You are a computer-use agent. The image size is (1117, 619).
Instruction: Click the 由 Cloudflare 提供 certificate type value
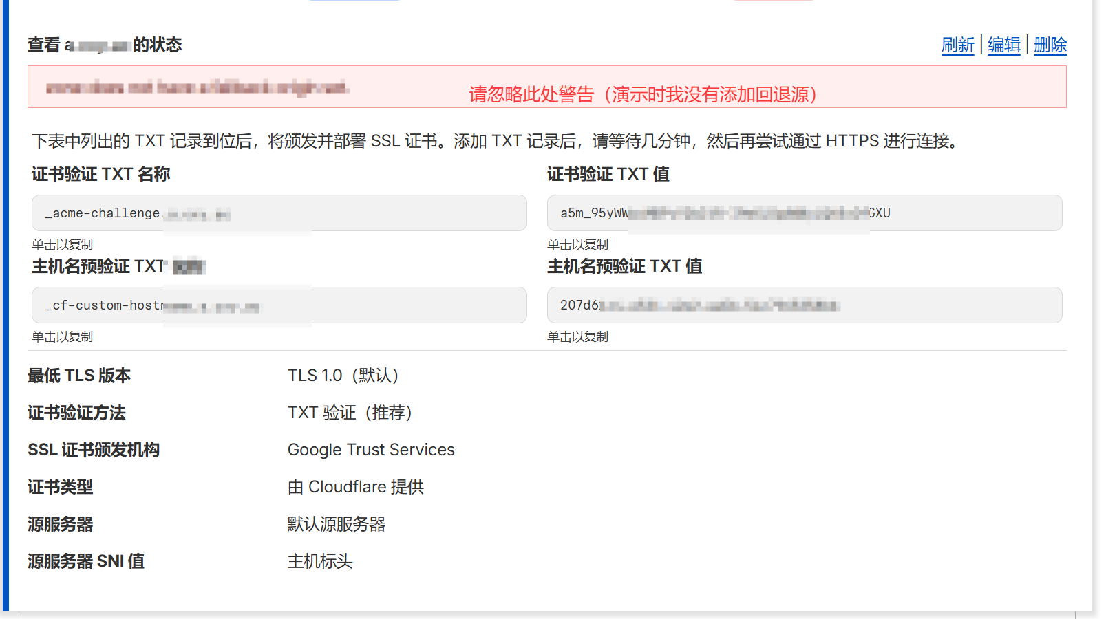point(355,487)
